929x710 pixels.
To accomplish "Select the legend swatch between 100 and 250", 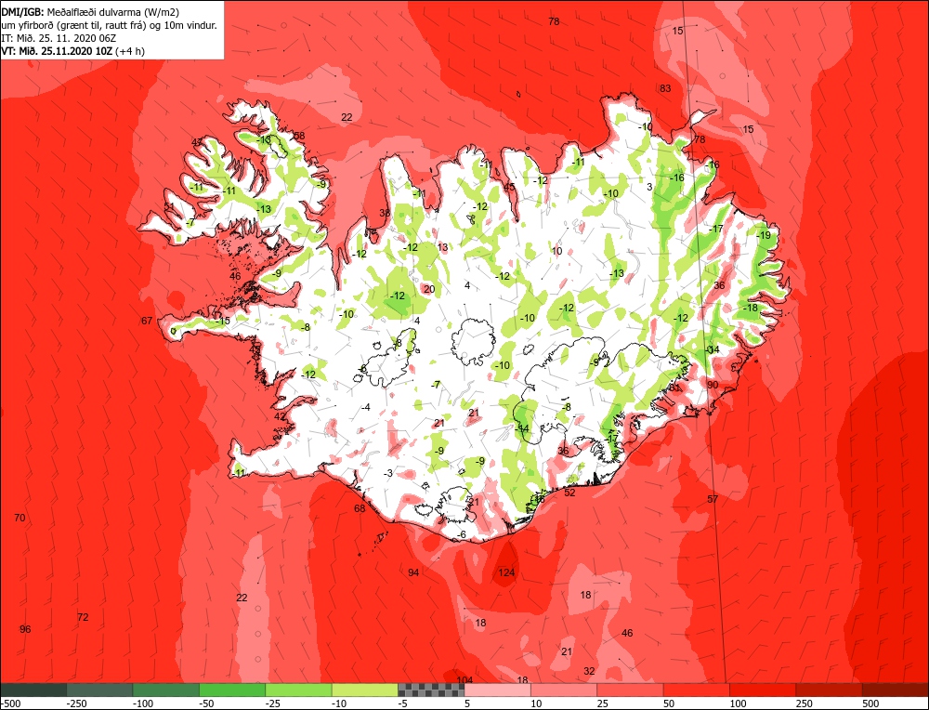I will tap(763, 690).
